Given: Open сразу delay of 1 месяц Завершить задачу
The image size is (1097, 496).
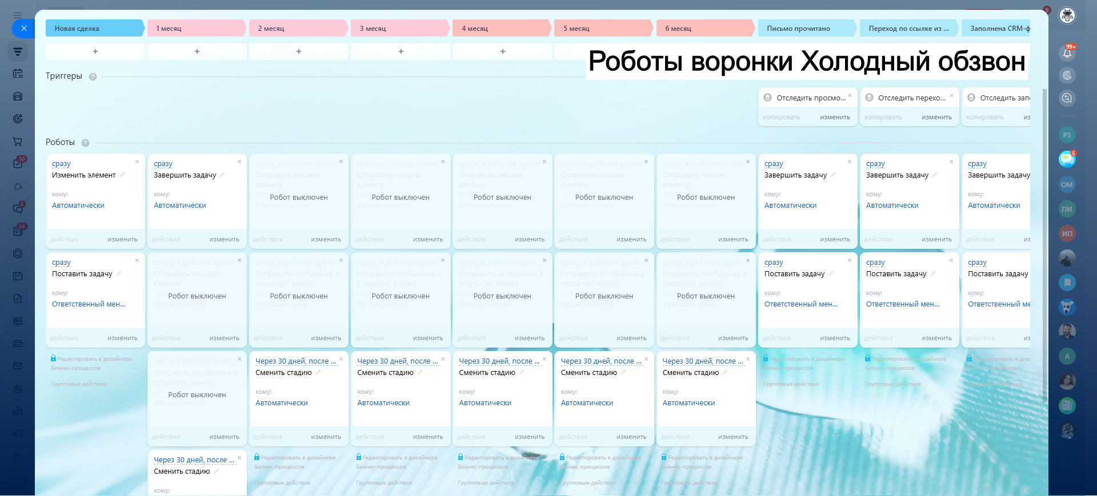Looking at the screenshot, I should click(x=163, y=164).
